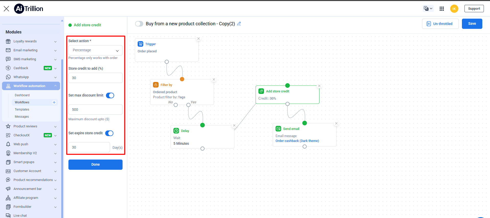Click the Email marketing envelope icon
490x218 pixels.
coord(8,50)
